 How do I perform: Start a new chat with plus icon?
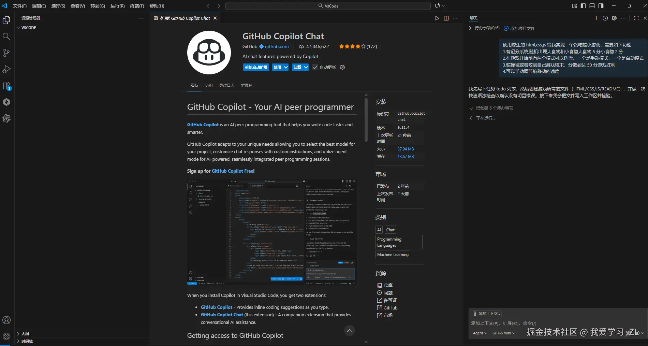[596, 18]
